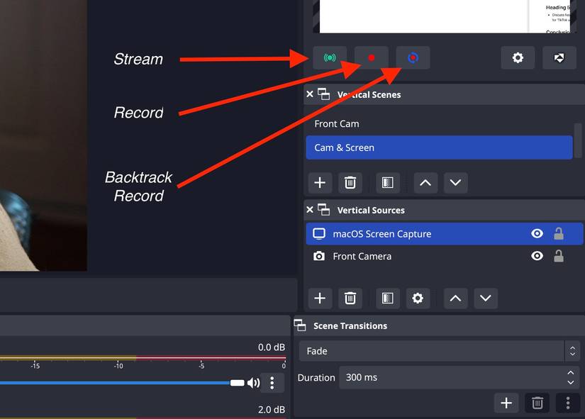Start Record with the red dot icon
This screenshot has width=585, height=419.
click(371, 57)
